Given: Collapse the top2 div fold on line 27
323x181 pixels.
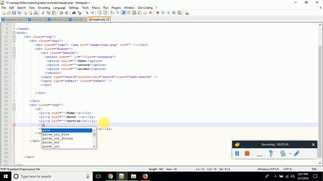Looking at the screenshot, I should [14, 105].
